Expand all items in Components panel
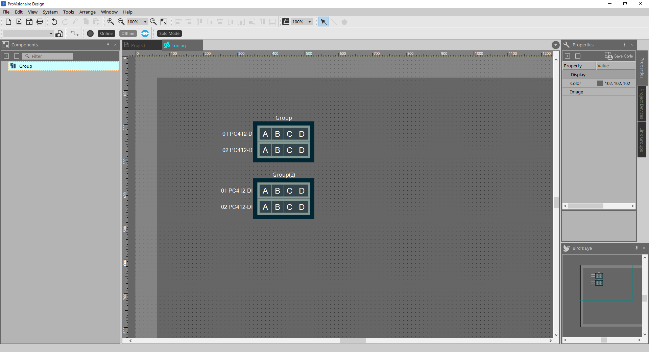This screenshot has width=649, height=352. pyautogui.click(x=6, y=56)
